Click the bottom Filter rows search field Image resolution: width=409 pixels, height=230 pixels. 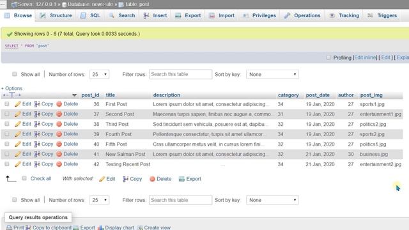click(x=180, y=200)
